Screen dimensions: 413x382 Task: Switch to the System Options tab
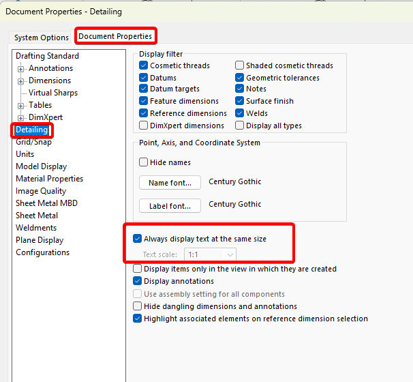click(x=41, y=38)
